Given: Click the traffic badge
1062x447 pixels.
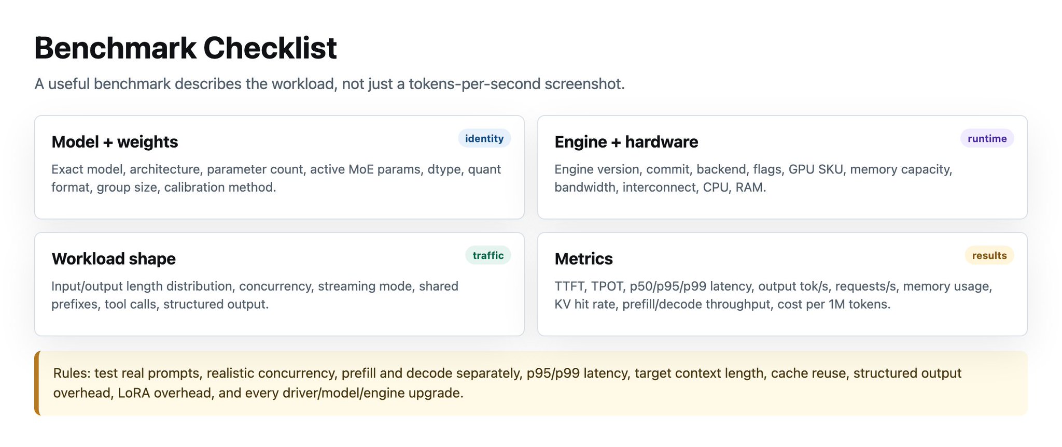Looking at the screenshot, I should 488,255.
